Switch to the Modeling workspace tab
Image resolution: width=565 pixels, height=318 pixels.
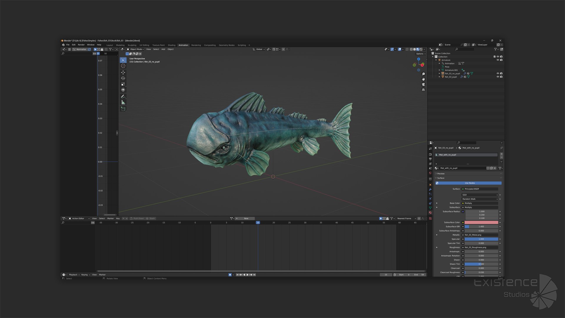coord(120,45)
